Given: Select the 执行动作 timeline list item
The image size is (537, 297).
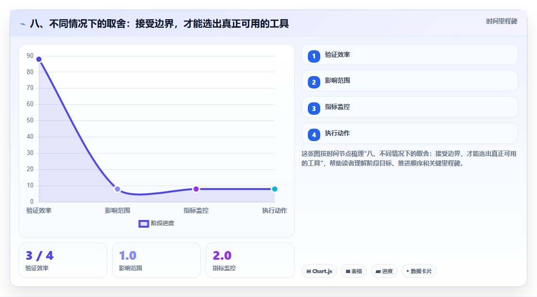Looking at the screenshot, I should pyautogui.click(x=409, y=133).
